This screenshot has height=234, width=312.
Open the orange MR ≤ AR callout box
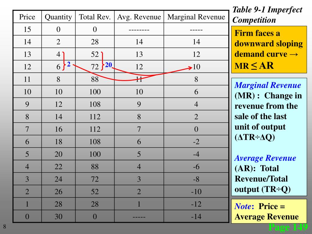click(x=269, y=49)
